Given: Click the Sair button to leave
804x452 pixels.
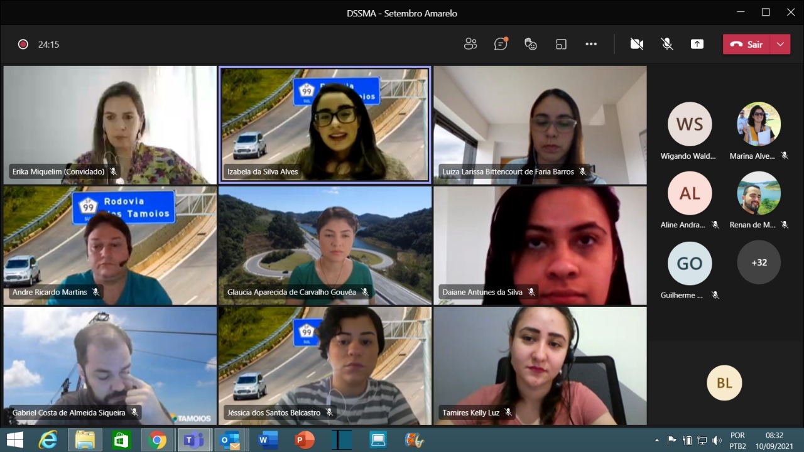Looking at the screenshot, I should point(747,44).
